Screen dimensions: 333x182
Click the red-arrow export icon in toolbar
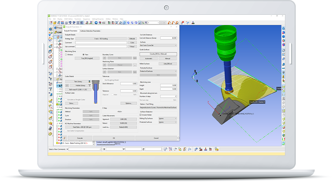coord(182,22)
